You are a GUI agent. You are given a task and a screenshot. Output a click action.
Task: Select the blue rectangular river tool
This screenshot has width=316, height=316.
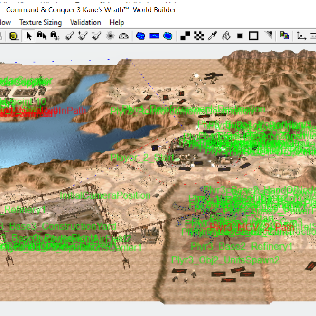coord(154,36)
